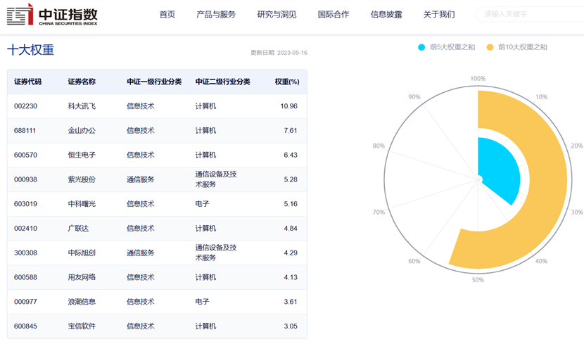584x344 pixels.
Task: Select the stock name 中科曙光
Action: point(82,204)
